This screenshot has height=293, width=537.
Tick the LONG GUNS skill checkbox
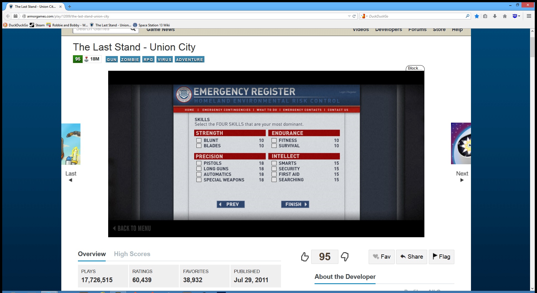199,169
